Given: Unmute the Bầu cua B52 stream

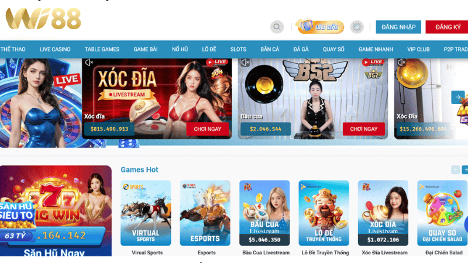Looking at the screenshot, I should (245, 63).
